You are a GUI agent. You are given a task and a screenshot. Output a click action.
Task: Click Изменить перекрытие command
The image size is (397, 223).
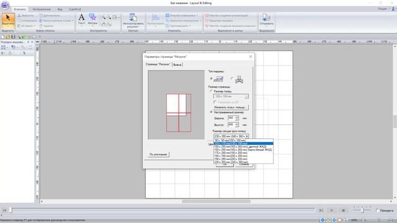(x=184, y=20)
